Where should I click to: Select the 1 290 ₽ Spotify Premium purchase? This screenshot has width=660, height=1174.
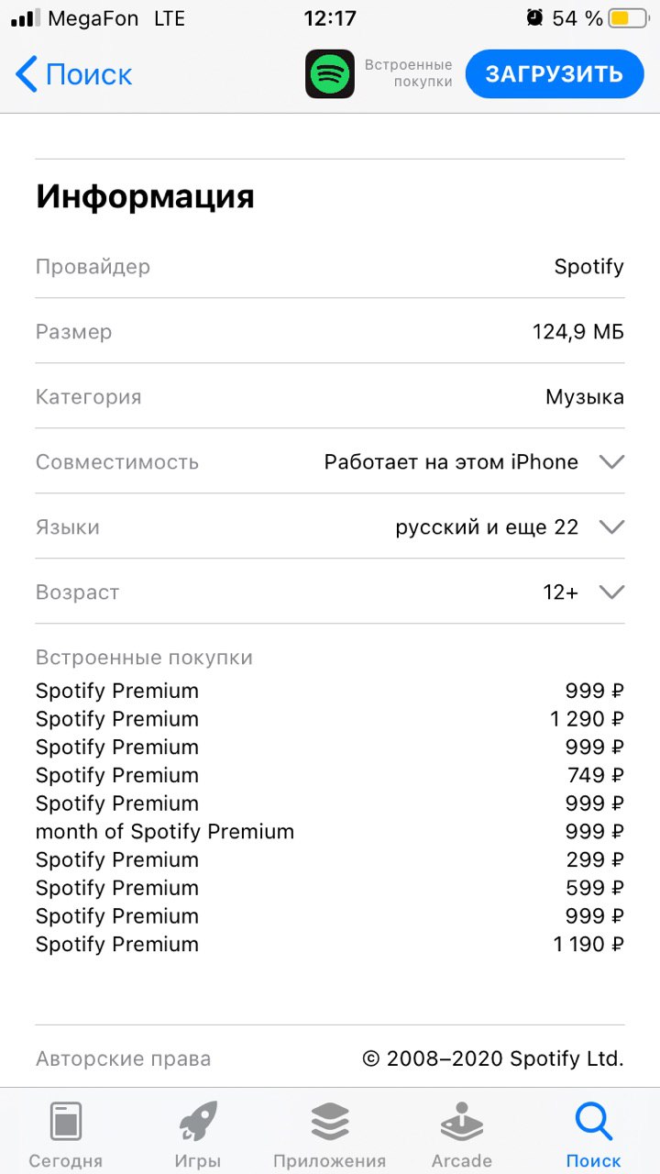(330, 719)
